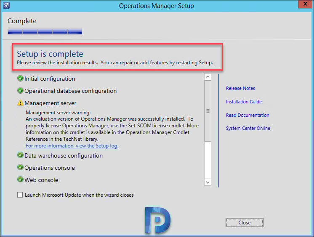Click the green check beside Operational database configuration

pyautogui.click(x=20, y=91)
